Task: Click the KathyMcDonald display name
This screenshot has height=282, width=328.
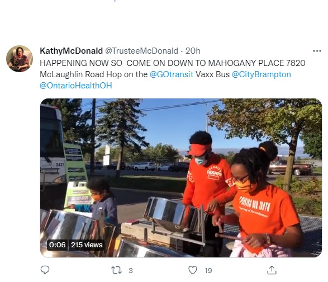Action: (x=71, y=51)
